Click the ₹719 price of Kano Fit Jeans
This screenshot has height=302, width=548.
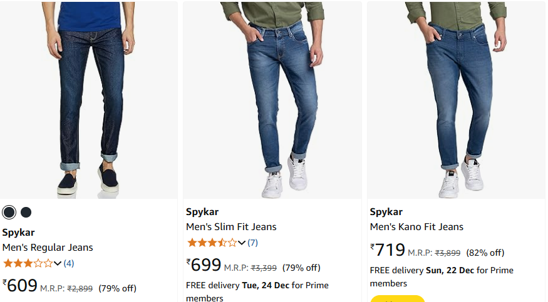(x=388, y=249)
